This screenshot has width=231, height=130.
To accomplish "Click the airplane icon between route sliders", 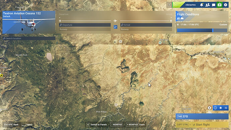I will [x=115, y=21].
